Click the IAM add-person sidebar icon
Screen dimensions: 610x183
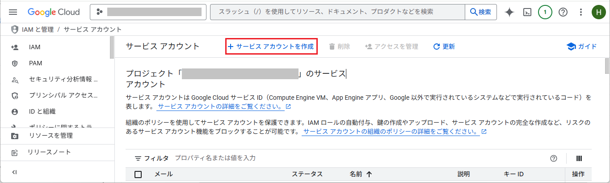(15, 47)
